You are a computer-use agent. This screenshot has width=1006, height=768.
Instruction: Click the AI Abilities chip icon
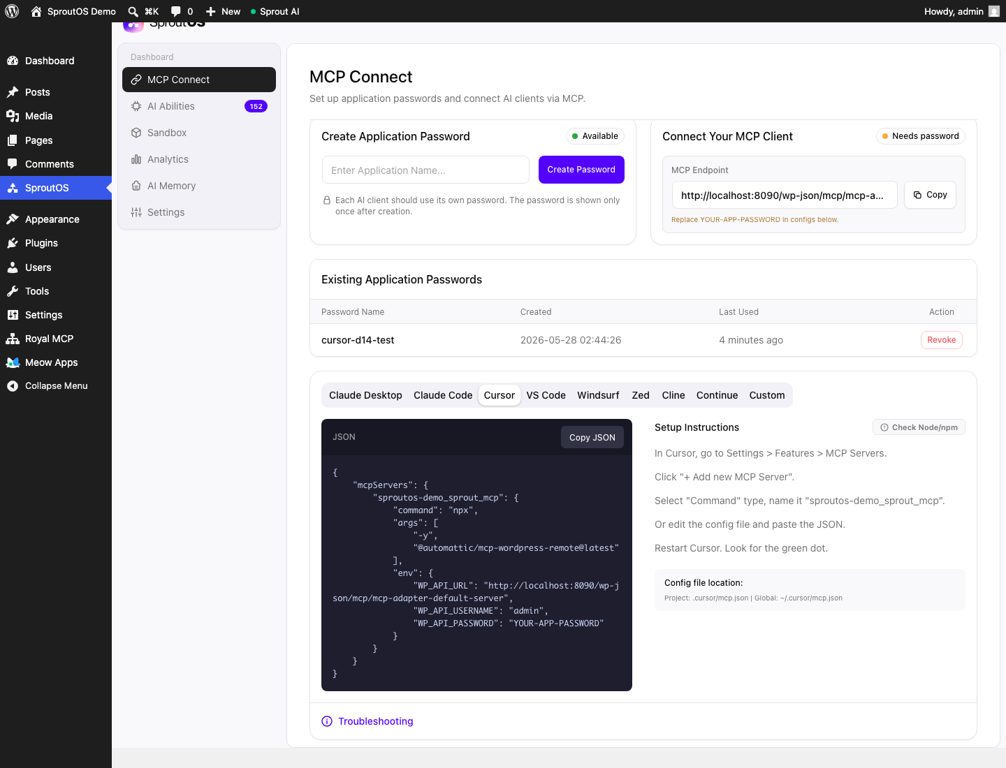pos(136,106)
